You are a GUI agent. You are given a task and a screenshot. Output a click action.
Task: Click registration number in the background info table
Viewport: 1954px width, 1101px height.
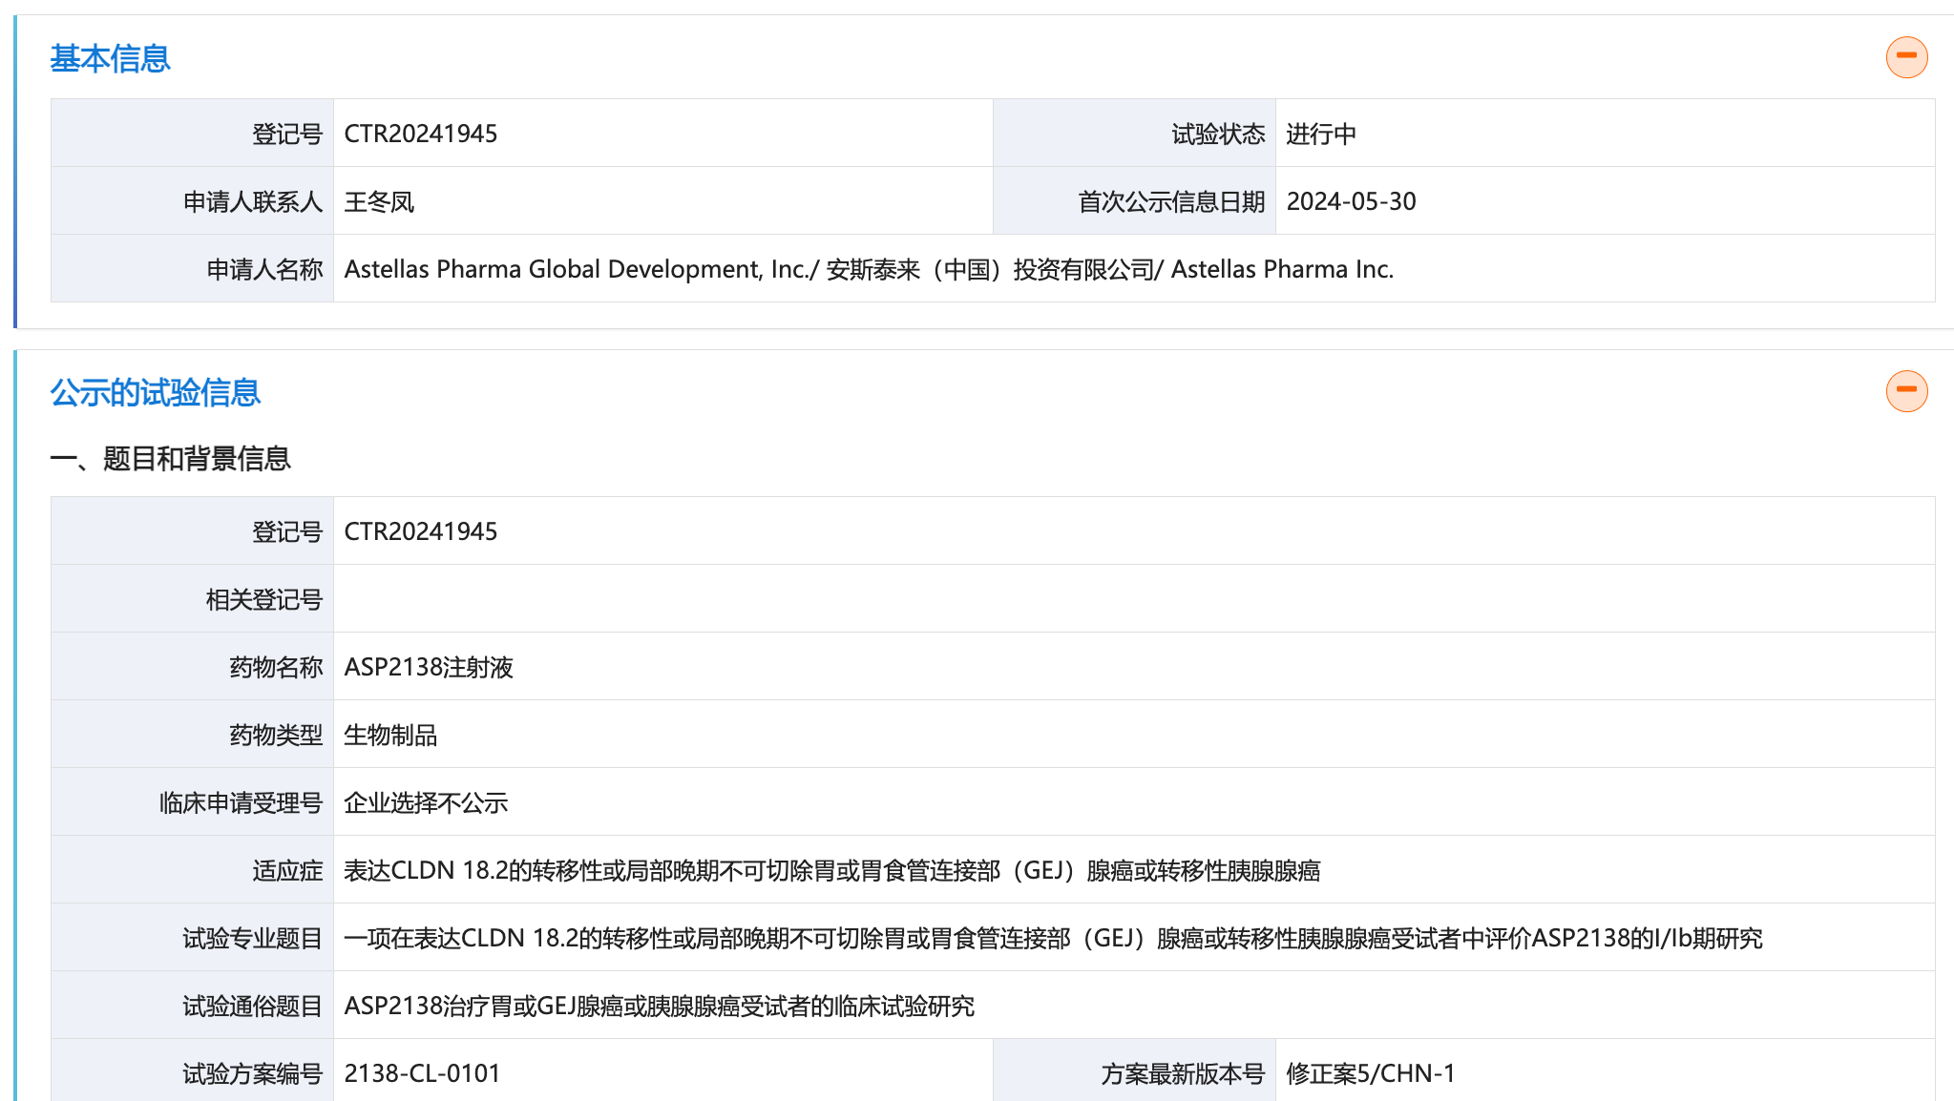(x=421, y=531)
